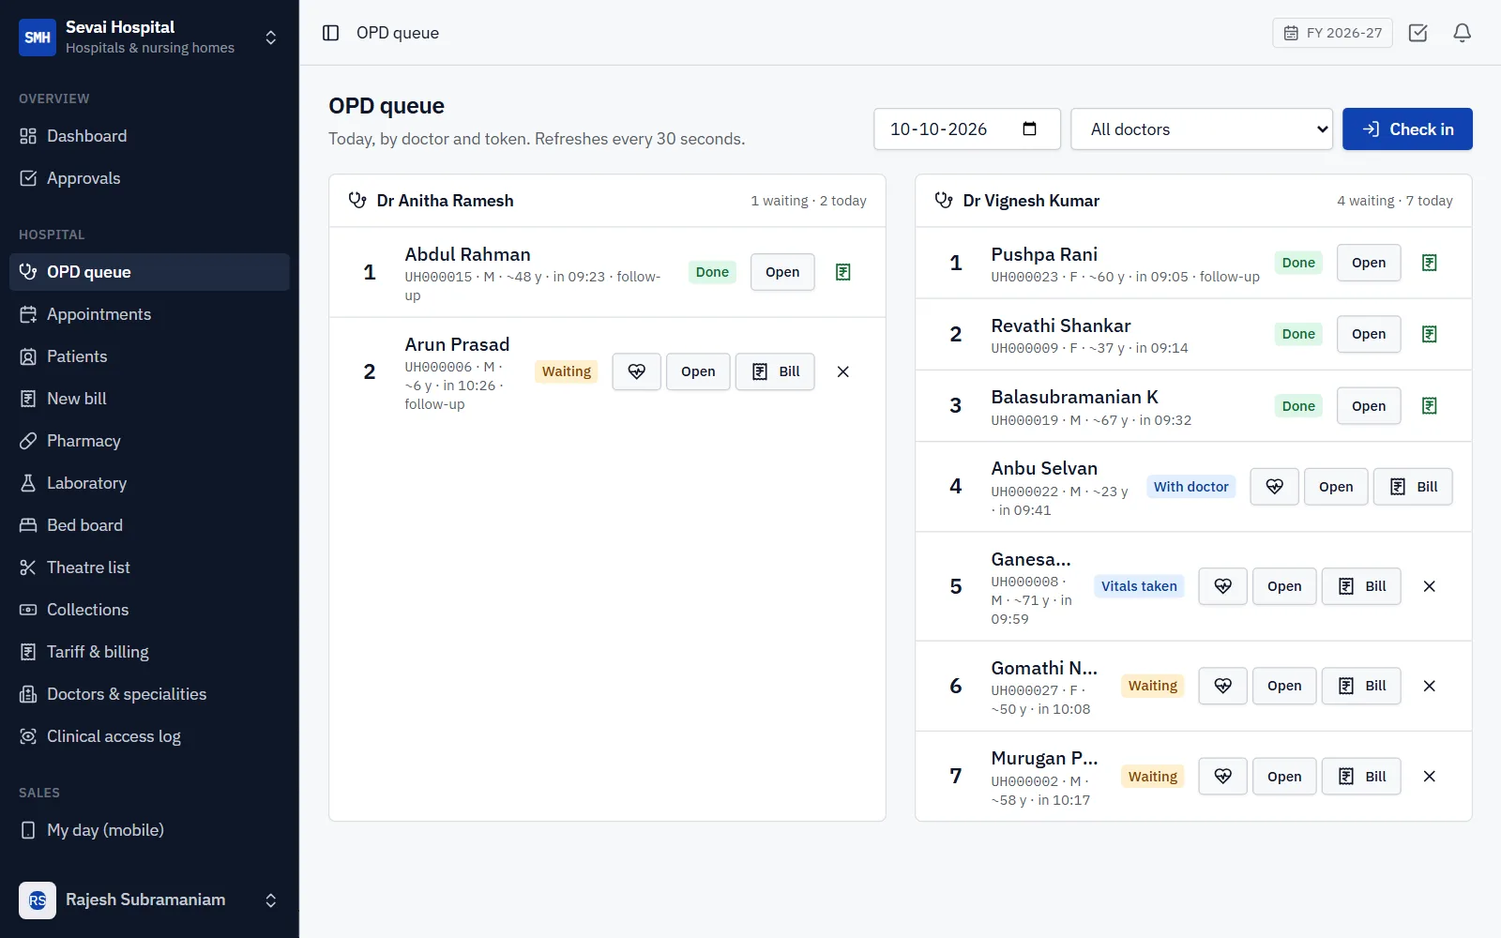The width and height of the screenshot is (1501, 938).
Task: Open Appointments in the sidebar
Action: click(x=150, y=314)
